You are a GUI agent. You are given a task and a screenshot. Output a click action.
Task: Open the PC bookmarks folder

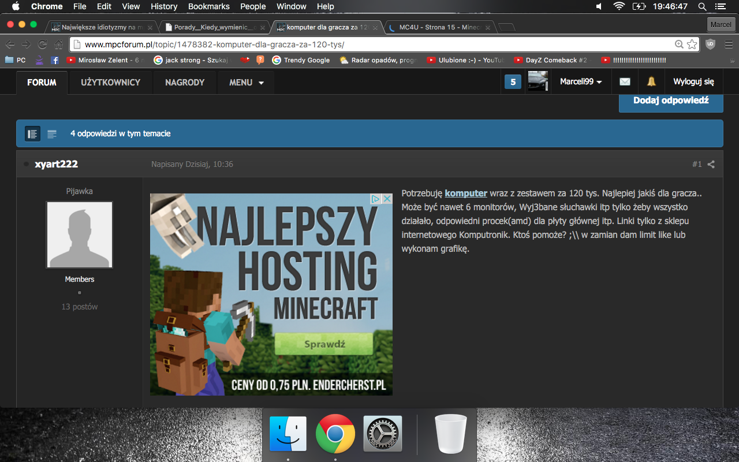pyautogui.click(x=16, y=60)
